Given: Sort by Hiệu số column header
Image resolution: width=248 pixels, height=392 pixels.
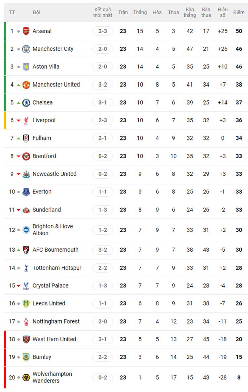Looking at the screenshot, I should coord(223,12).
